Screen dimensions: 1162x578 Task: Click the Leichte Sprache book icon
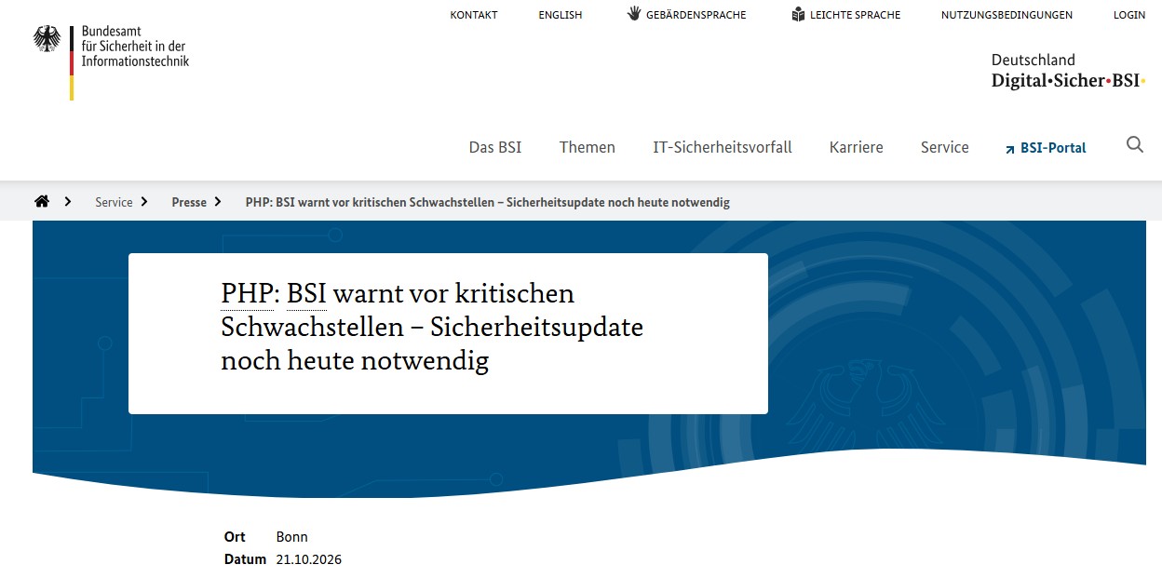pos(798,14)
